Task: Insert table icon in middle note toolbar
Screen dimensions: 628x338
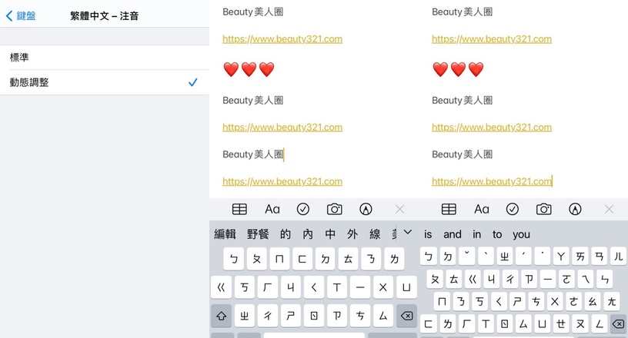Action: point(239,209)
